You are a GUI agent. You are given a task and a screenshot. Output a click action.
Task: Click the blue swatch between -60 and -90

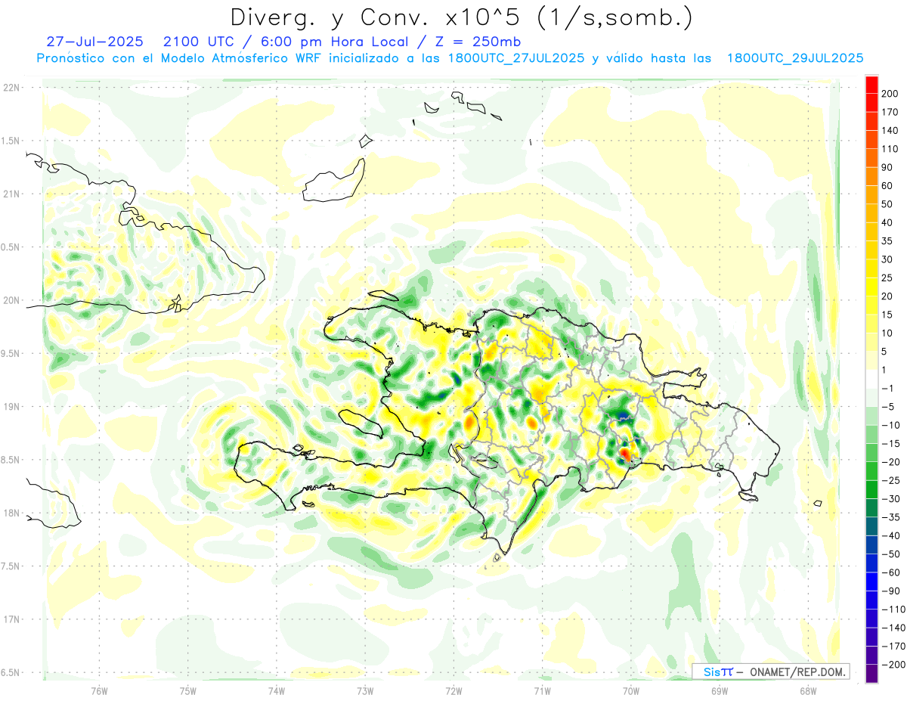coord(871,582)
